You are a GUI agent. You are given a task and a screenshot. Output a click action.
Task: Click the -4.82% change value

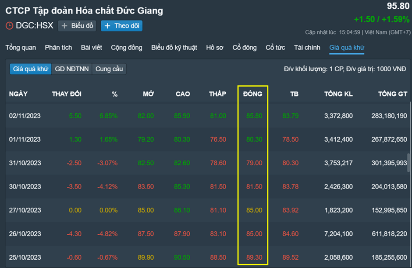pos(107,234)
